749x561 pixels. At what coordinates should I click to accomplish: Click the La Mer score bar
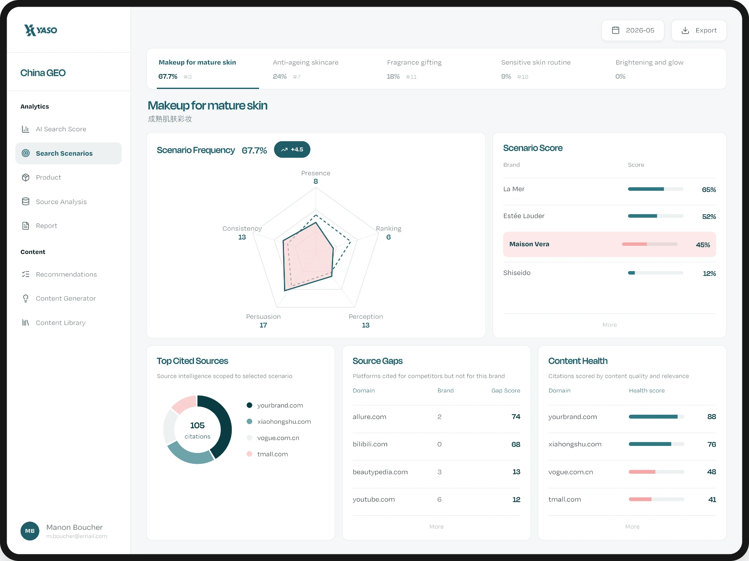(655, 189)
